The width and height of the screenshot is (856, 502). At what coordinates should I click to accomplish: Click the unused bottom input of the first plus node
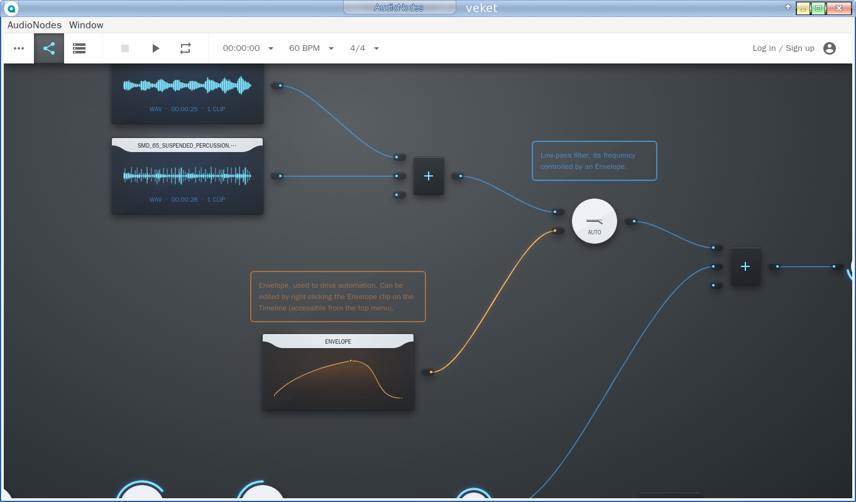(x=400, y=195)
